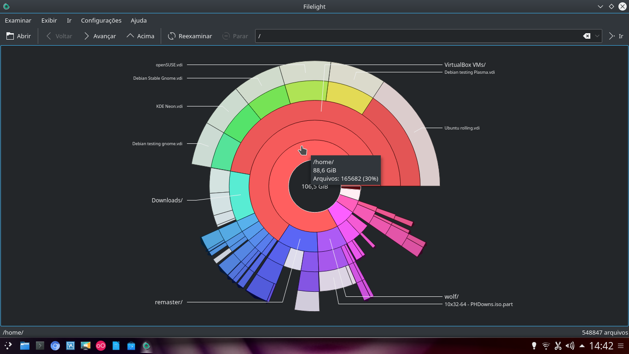Expand the system tray hidden icons arrow

pyautogui.click(x=582, y=346)
